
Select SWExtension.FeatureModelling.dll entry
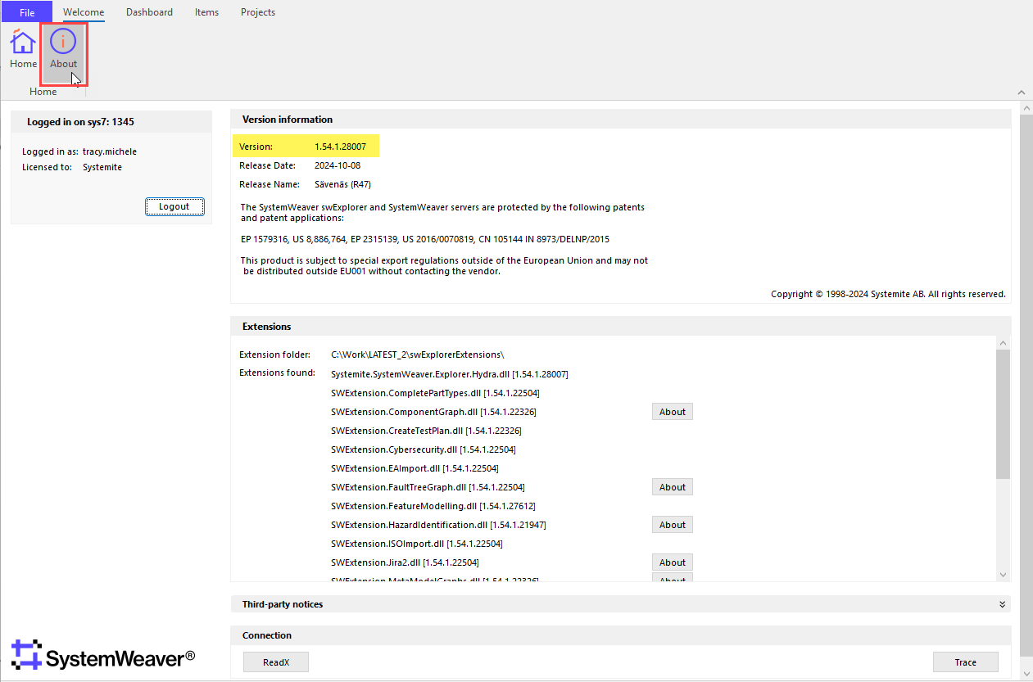coord(433,506)
